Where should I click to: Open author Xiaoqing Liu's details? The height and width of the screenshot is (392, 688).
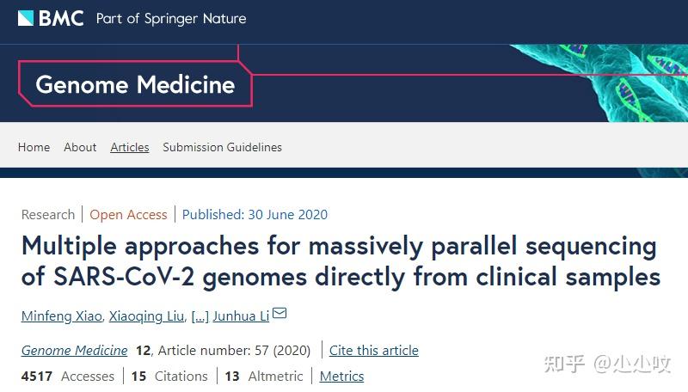click(144, 316)
